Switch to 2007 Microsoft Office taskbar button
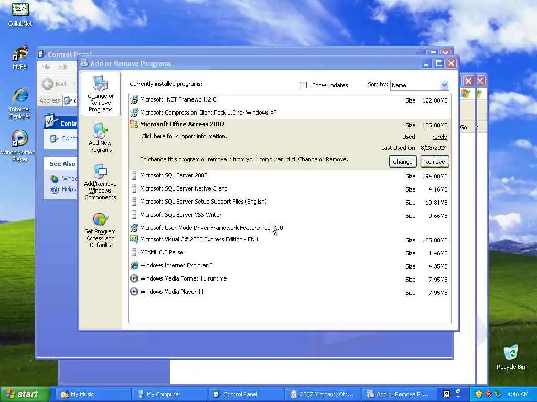 point(323,394)
